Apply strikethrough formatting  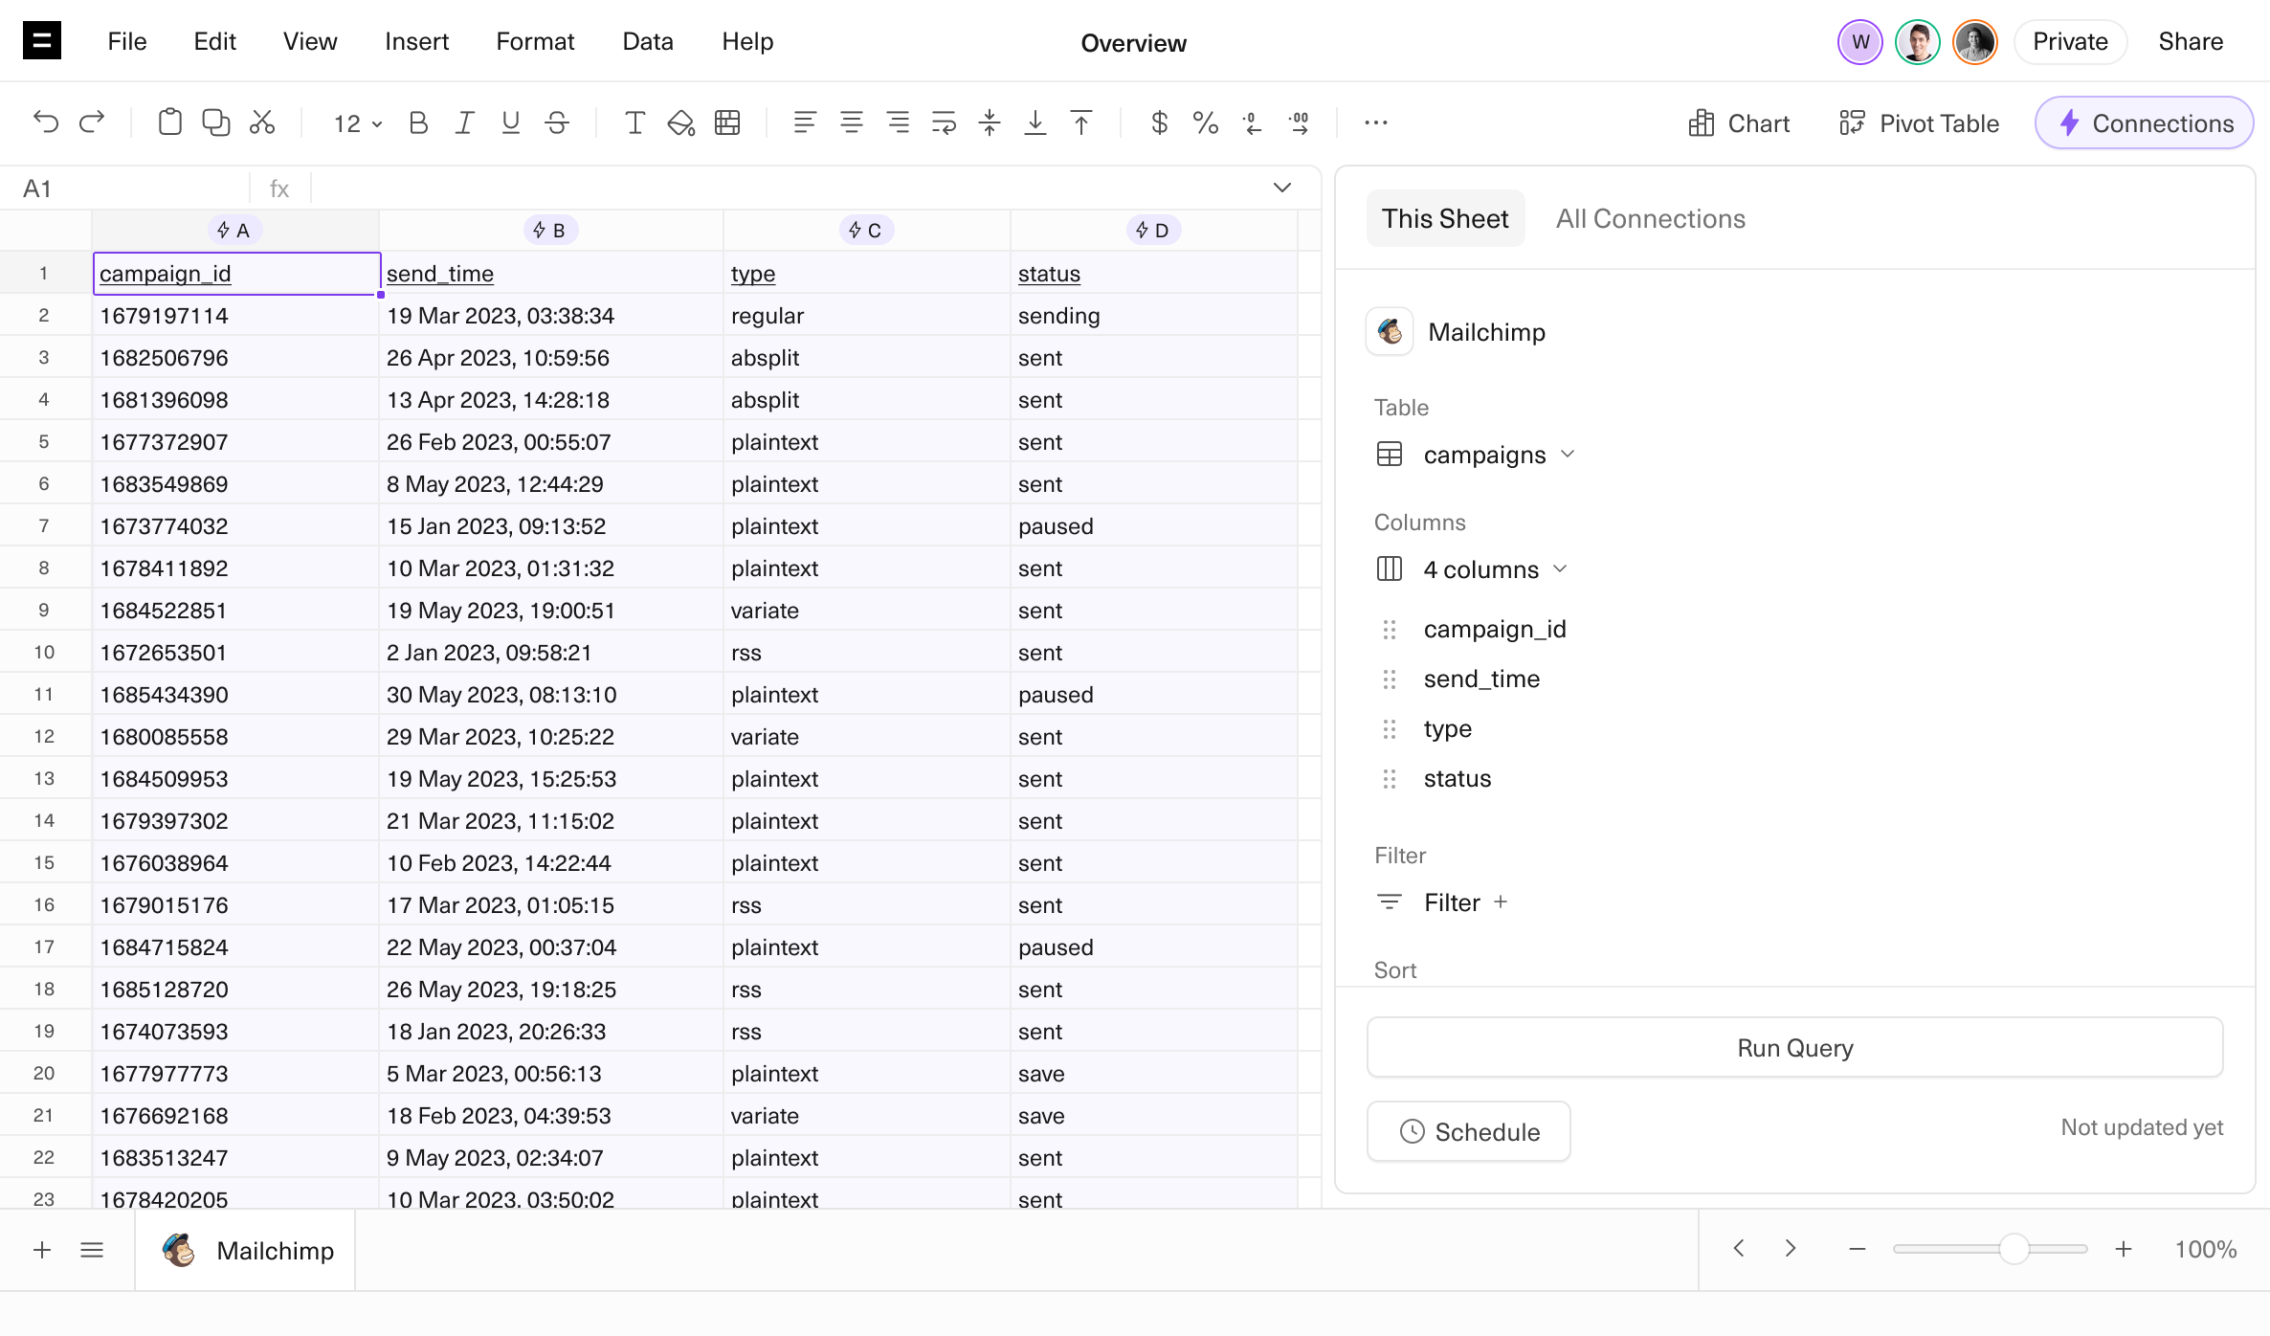pos(557,122)
